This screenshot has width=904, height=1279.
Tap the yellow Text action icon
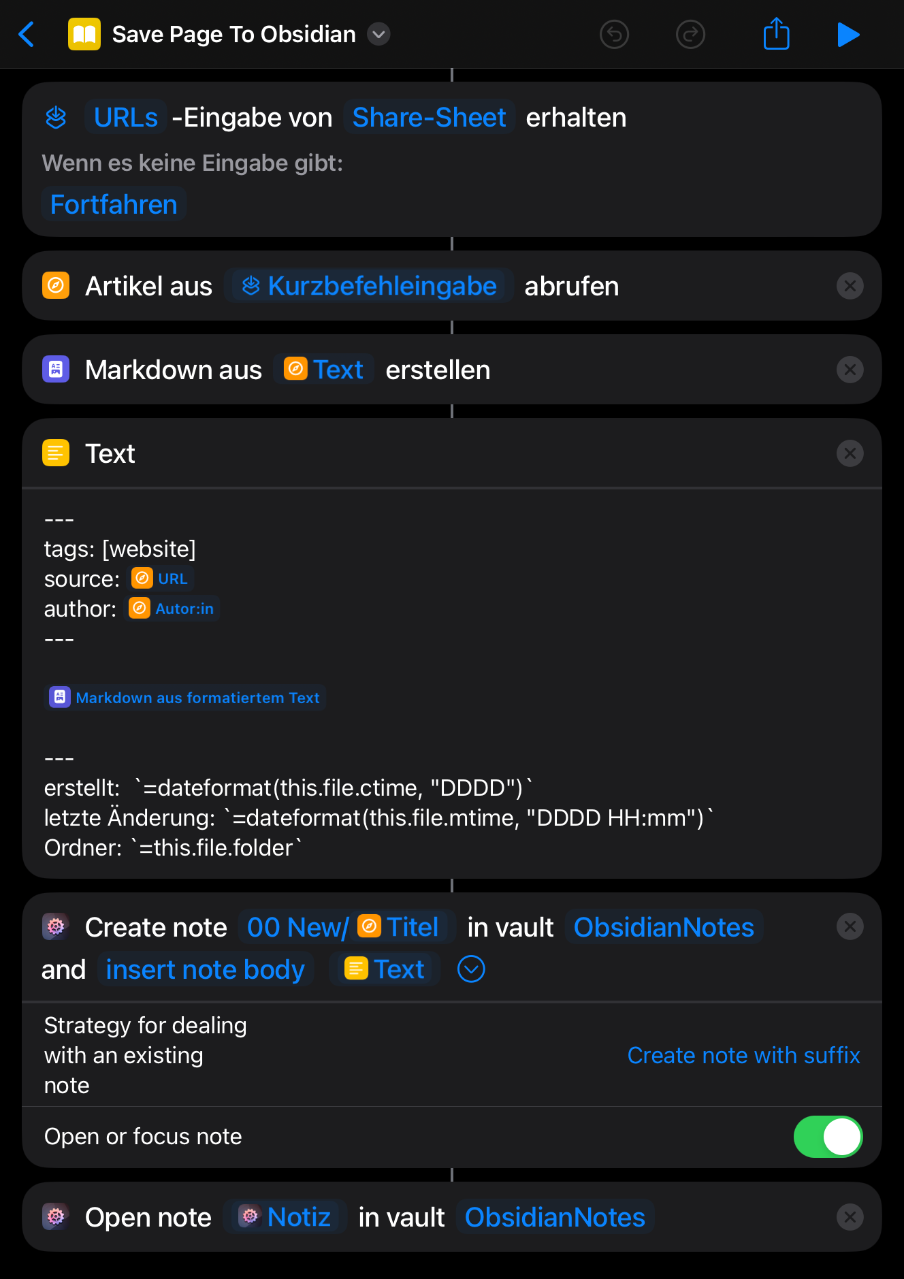coord(55,453)
